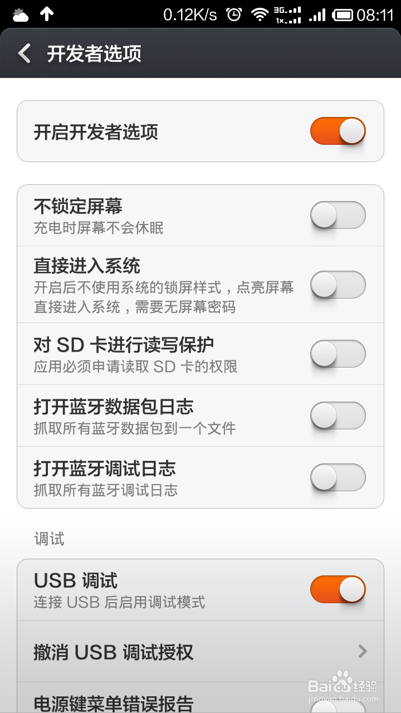Tap the mobile signal bars icon

pos(317,14)
